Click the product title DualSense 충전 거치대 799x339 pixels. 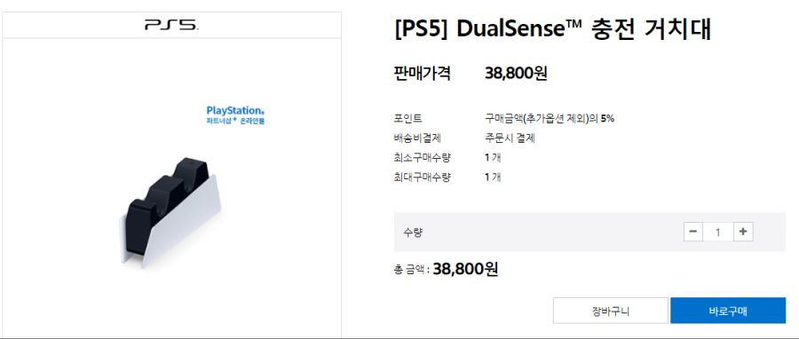coord(552,30)
